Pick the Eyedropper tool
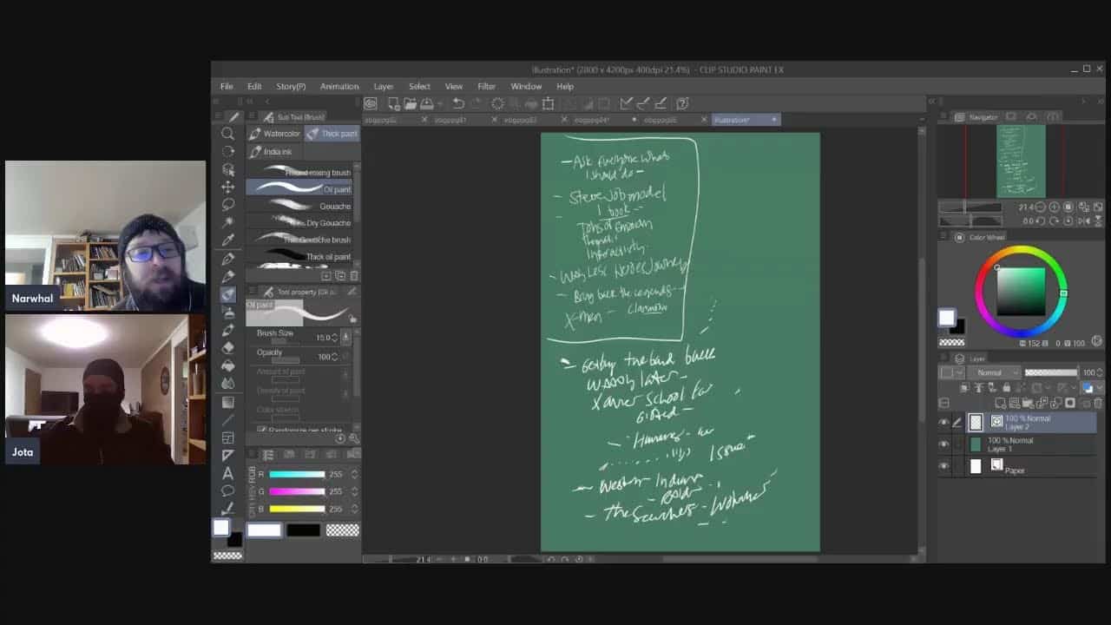Screen dimensions: 1111x625 (x=227, y=240)
